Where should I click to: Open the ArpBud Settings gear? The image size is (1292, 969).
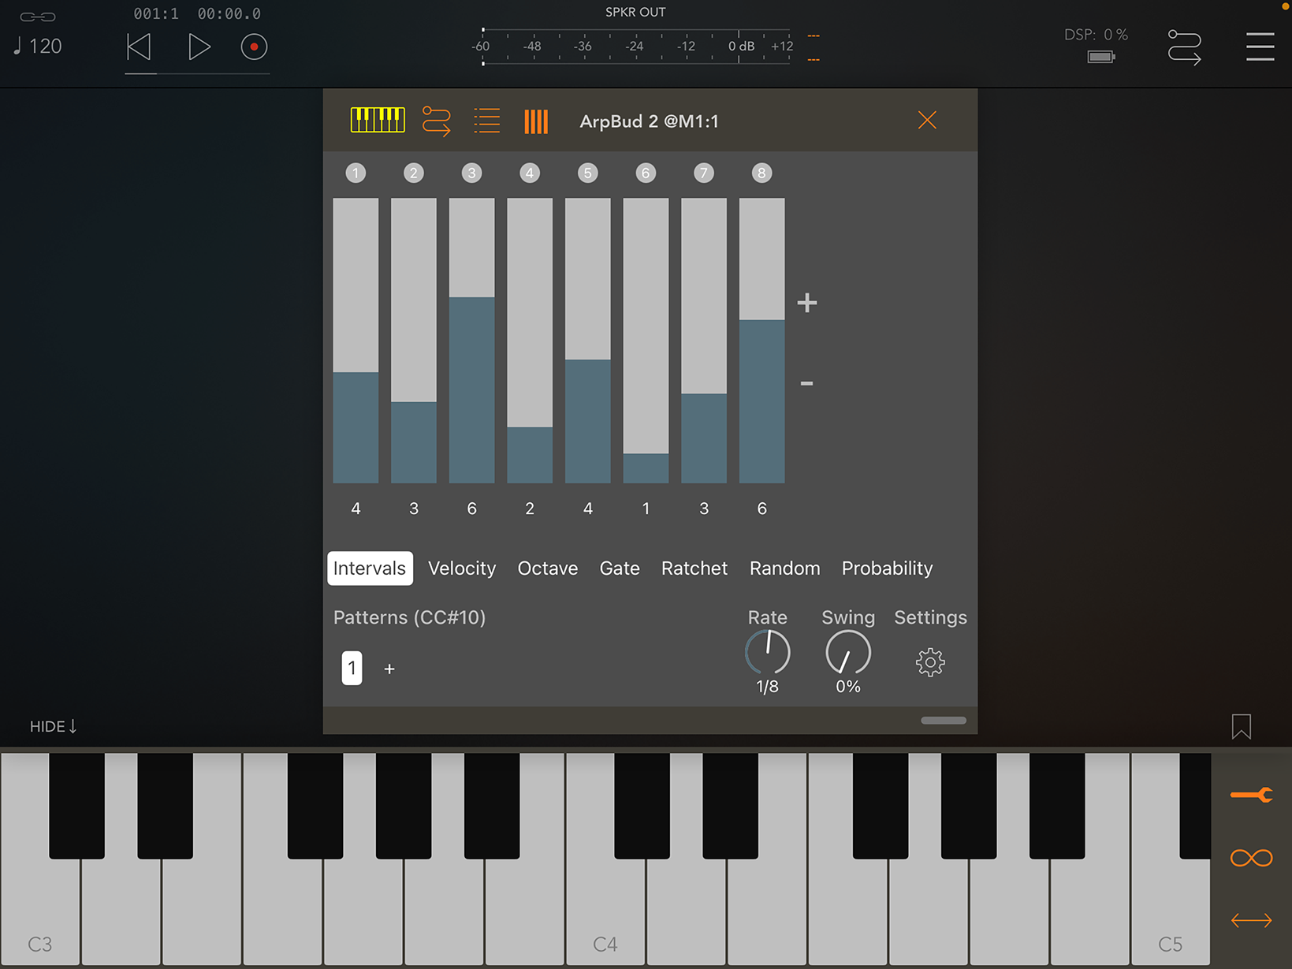[x=930, y=662]
